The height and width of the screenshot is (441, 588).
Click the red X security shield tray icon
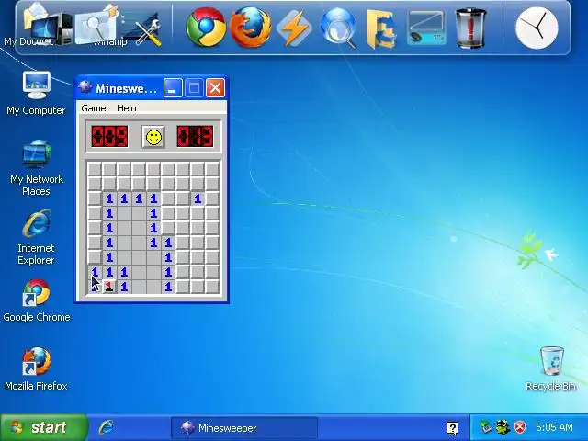coord(520,427)
